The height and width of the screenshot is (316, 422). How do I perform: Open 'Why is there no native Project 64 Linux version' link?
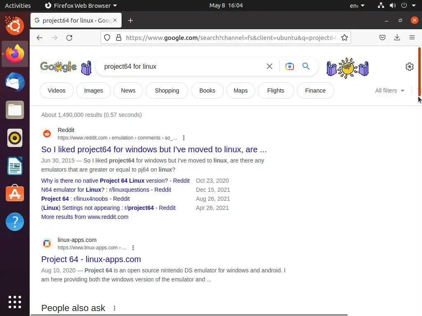coord(115,181)
